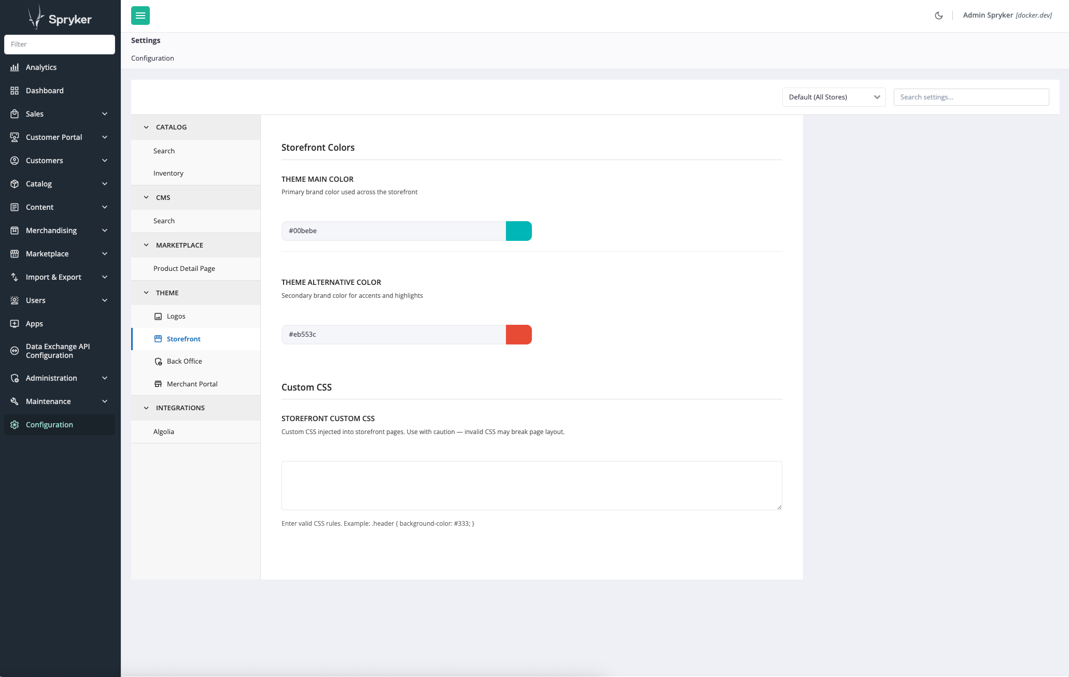This screenshot has width=1069, height=677.
Task: Open the Apps sidebar item
Action: (34, 324)
